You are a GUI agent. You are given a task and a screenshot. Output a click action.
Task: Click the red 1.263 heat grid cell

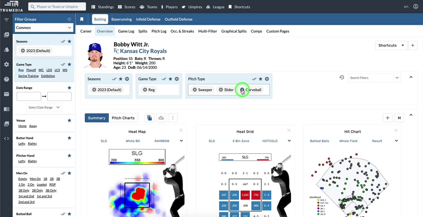(245, 195)
